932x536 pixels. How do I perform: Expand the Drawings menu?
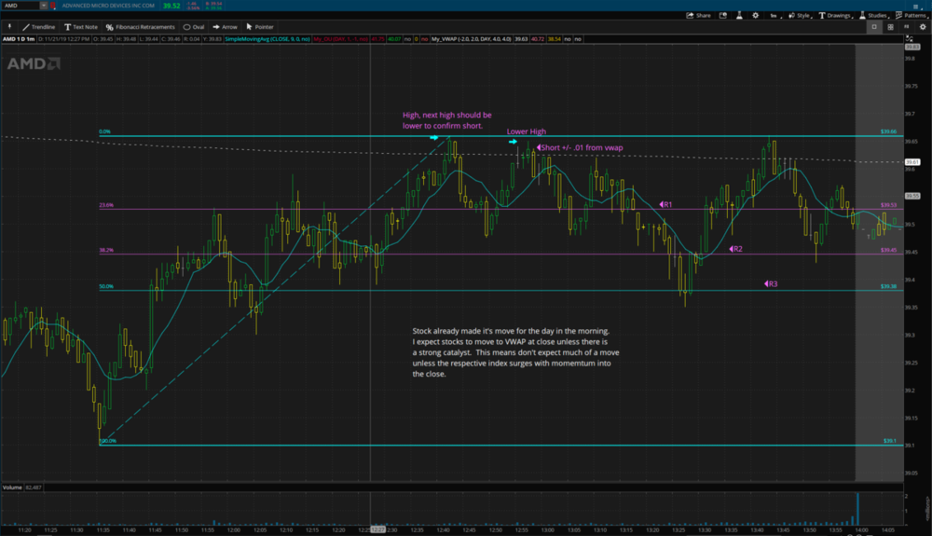(x=835, y=15)
